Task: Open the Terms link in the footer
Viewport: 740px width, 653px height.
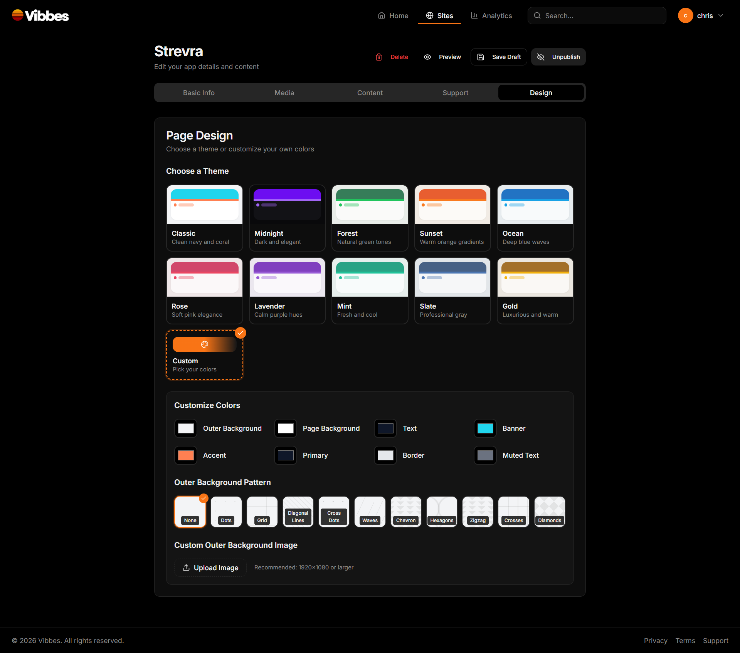Action: (x=685, y=640)
